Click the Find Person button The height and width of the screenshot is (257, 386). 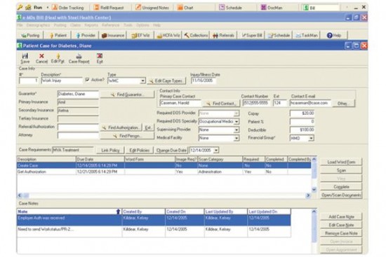coord(127,136)
